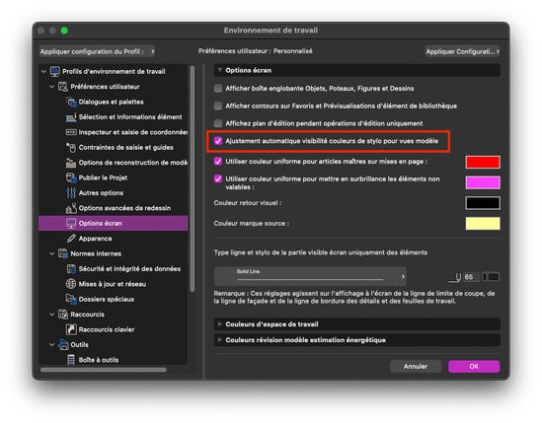Select Raccourcis clavier icon in tree
542x423 pixels.
point(71,329)
